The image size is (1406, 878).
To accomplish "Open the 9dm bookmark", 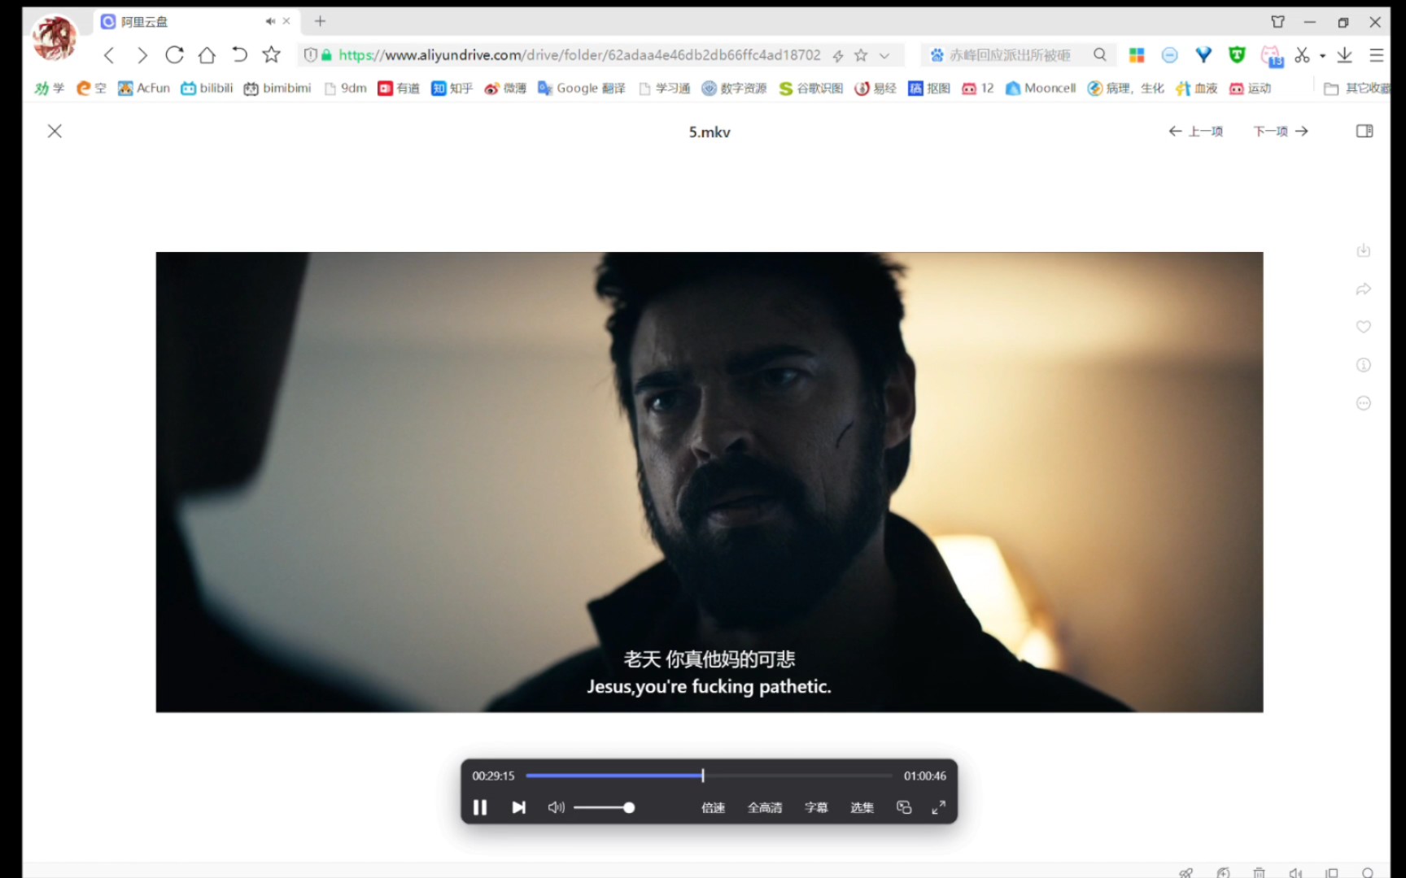I will point(346,88).
